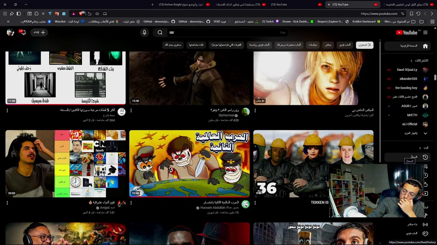Select the Live (مباشر) filter chip
Viewport: 437px width, 245px height.
click(x=328, y=45)
